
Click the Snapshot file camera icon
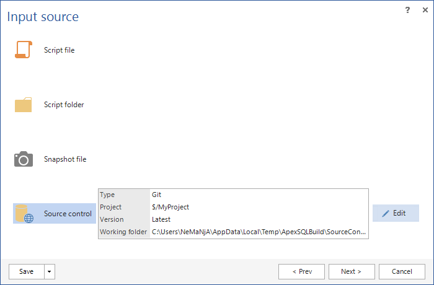tap(23, 159)
